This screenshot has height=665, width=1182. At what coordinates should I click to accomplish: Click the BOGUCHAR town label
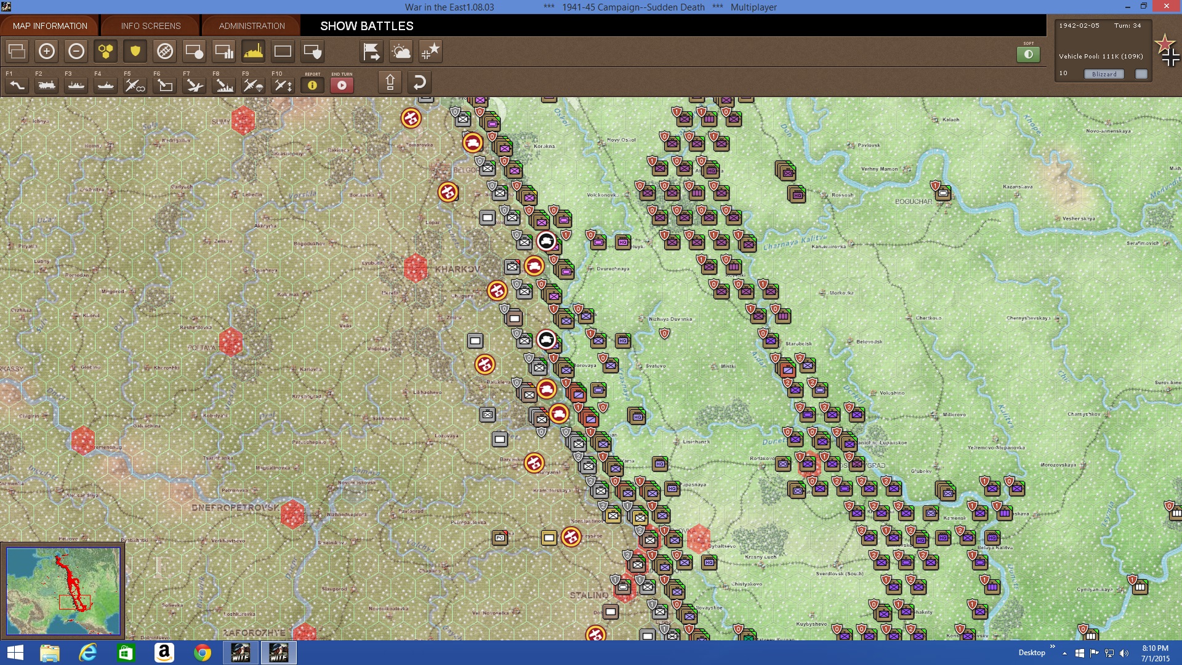[913, 201]
